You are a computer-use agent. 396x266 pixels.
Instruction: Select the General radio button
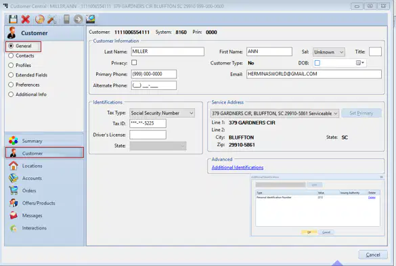[x=11, y=46]
